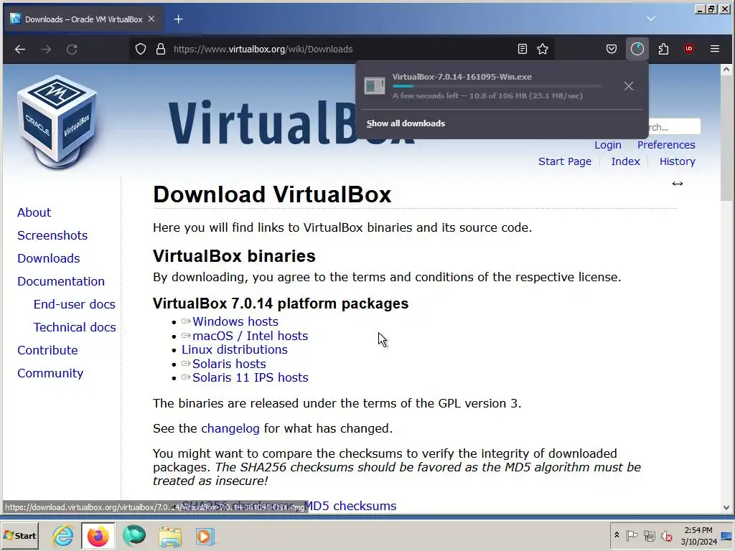The width and height of the screenshot is (735, 551).
Task: Open Screenshots in the sidebar
Action: (x=52, y=235)
